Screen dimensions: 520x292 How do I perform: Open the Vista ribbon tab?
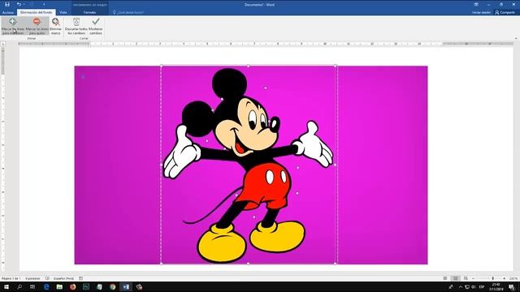63,12
